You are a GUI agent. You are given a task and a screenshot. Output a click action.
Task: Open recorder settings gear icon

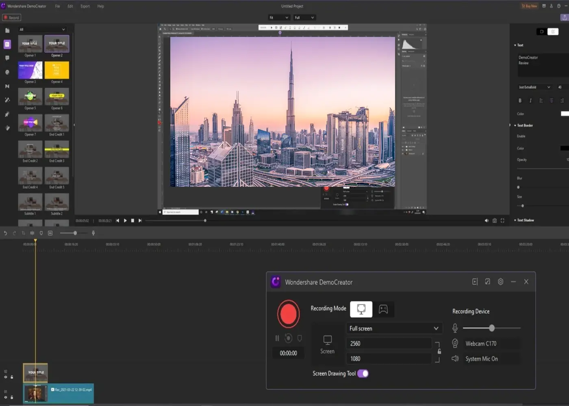coord(500,282)
